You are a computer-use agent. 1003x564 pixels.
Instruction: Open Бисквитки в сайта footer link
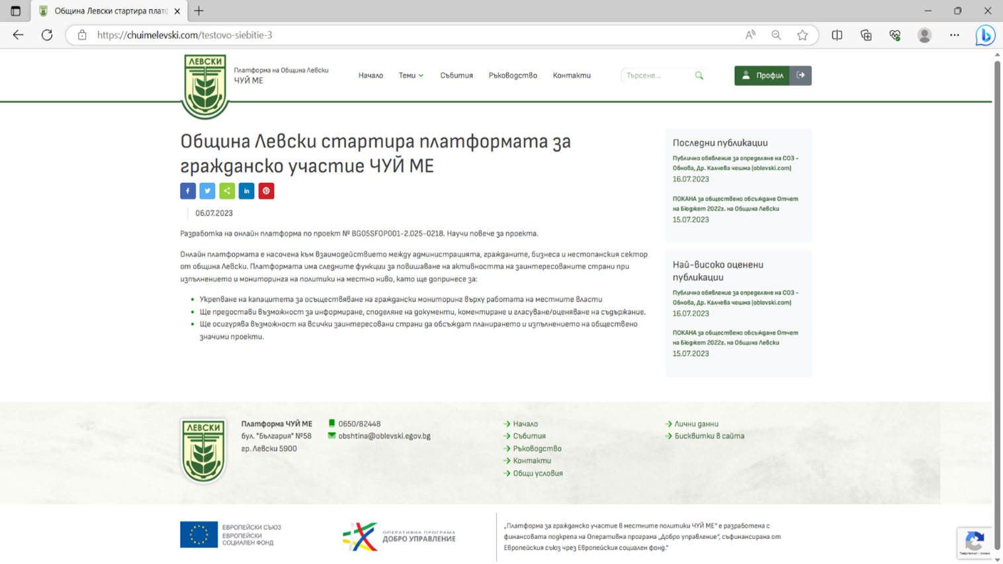(709, 436)
